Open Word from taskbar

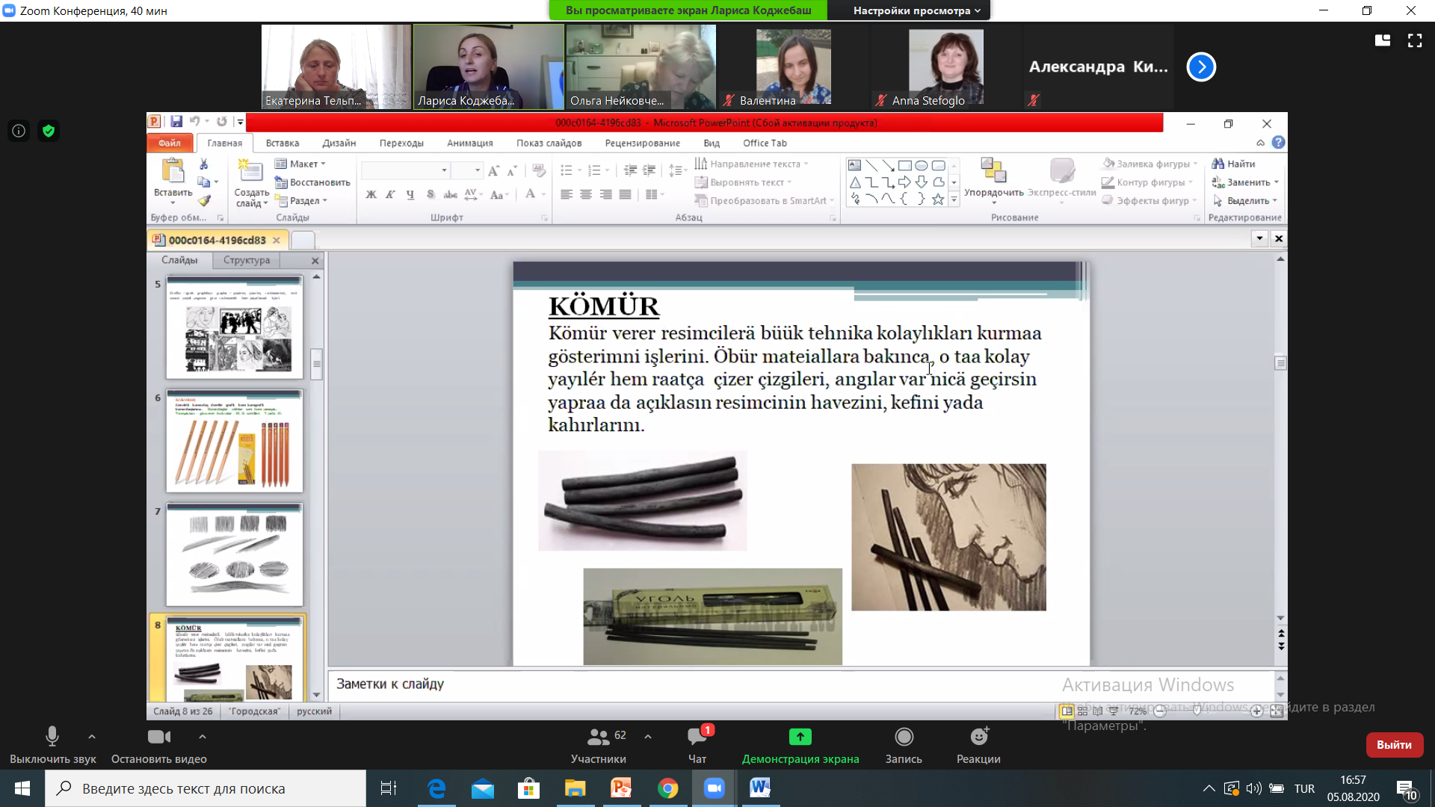pos(760,788)
